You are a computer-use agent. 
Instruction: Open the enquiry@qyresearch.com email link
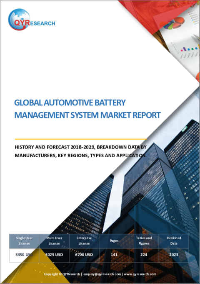tap(102, 274)
